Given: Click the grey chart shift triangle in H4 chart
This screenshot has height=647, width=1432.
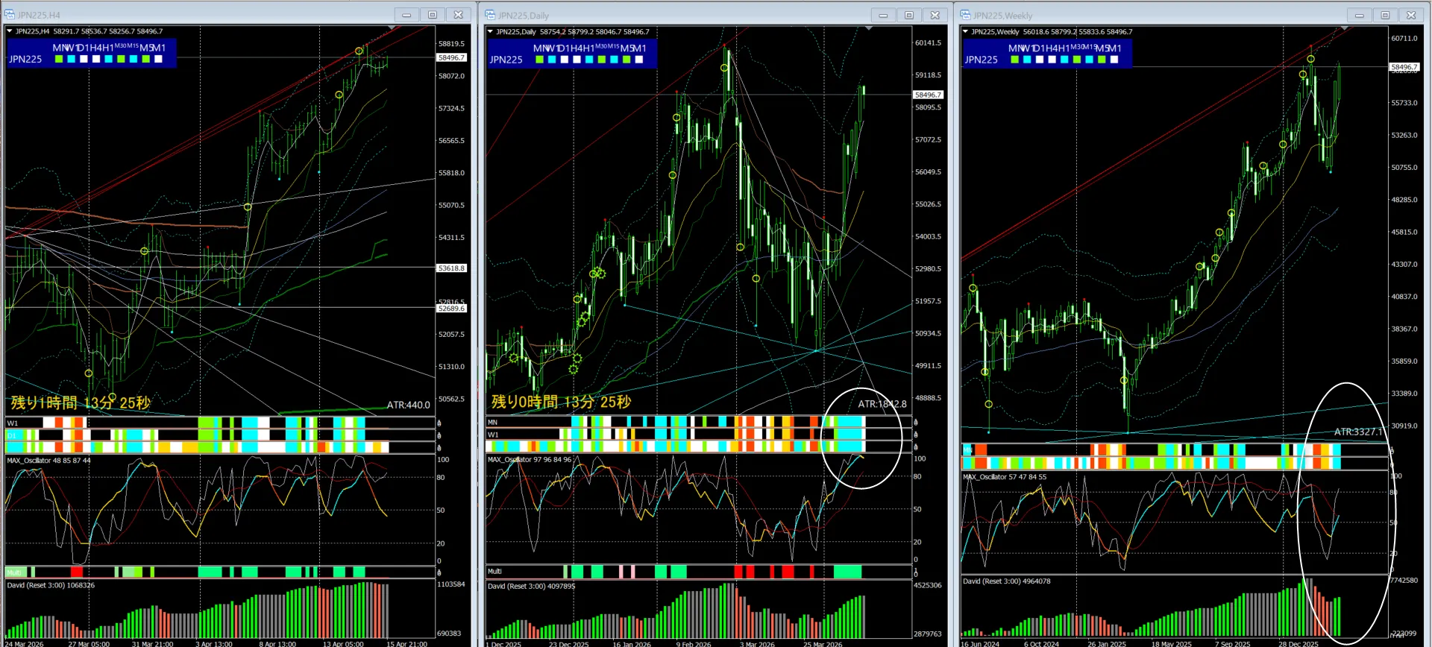Looking at the screenshot, I should click(392, 29).
